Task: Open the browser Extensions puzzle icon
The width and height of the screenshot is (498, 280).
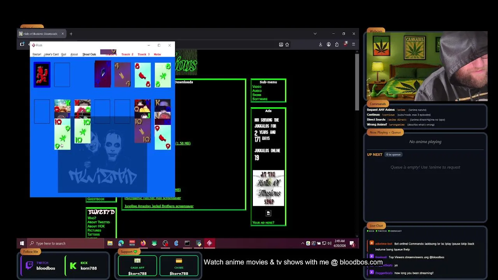Action: tap(337, 45)
